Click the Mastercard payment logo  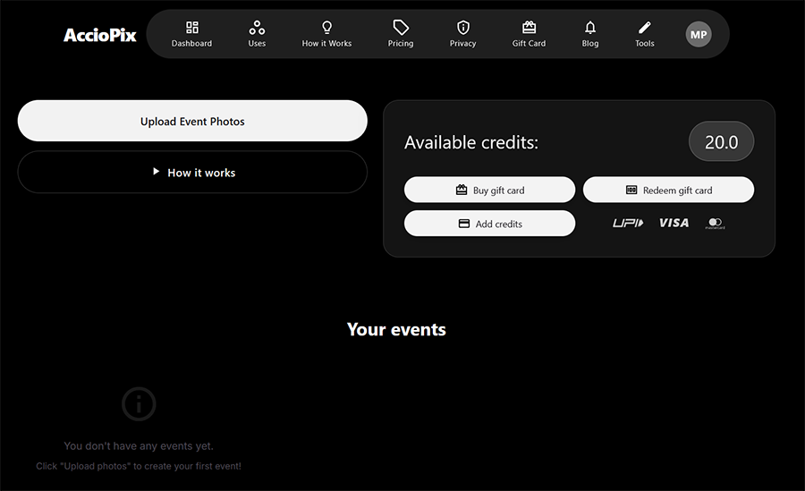click(x=716, y=224)
